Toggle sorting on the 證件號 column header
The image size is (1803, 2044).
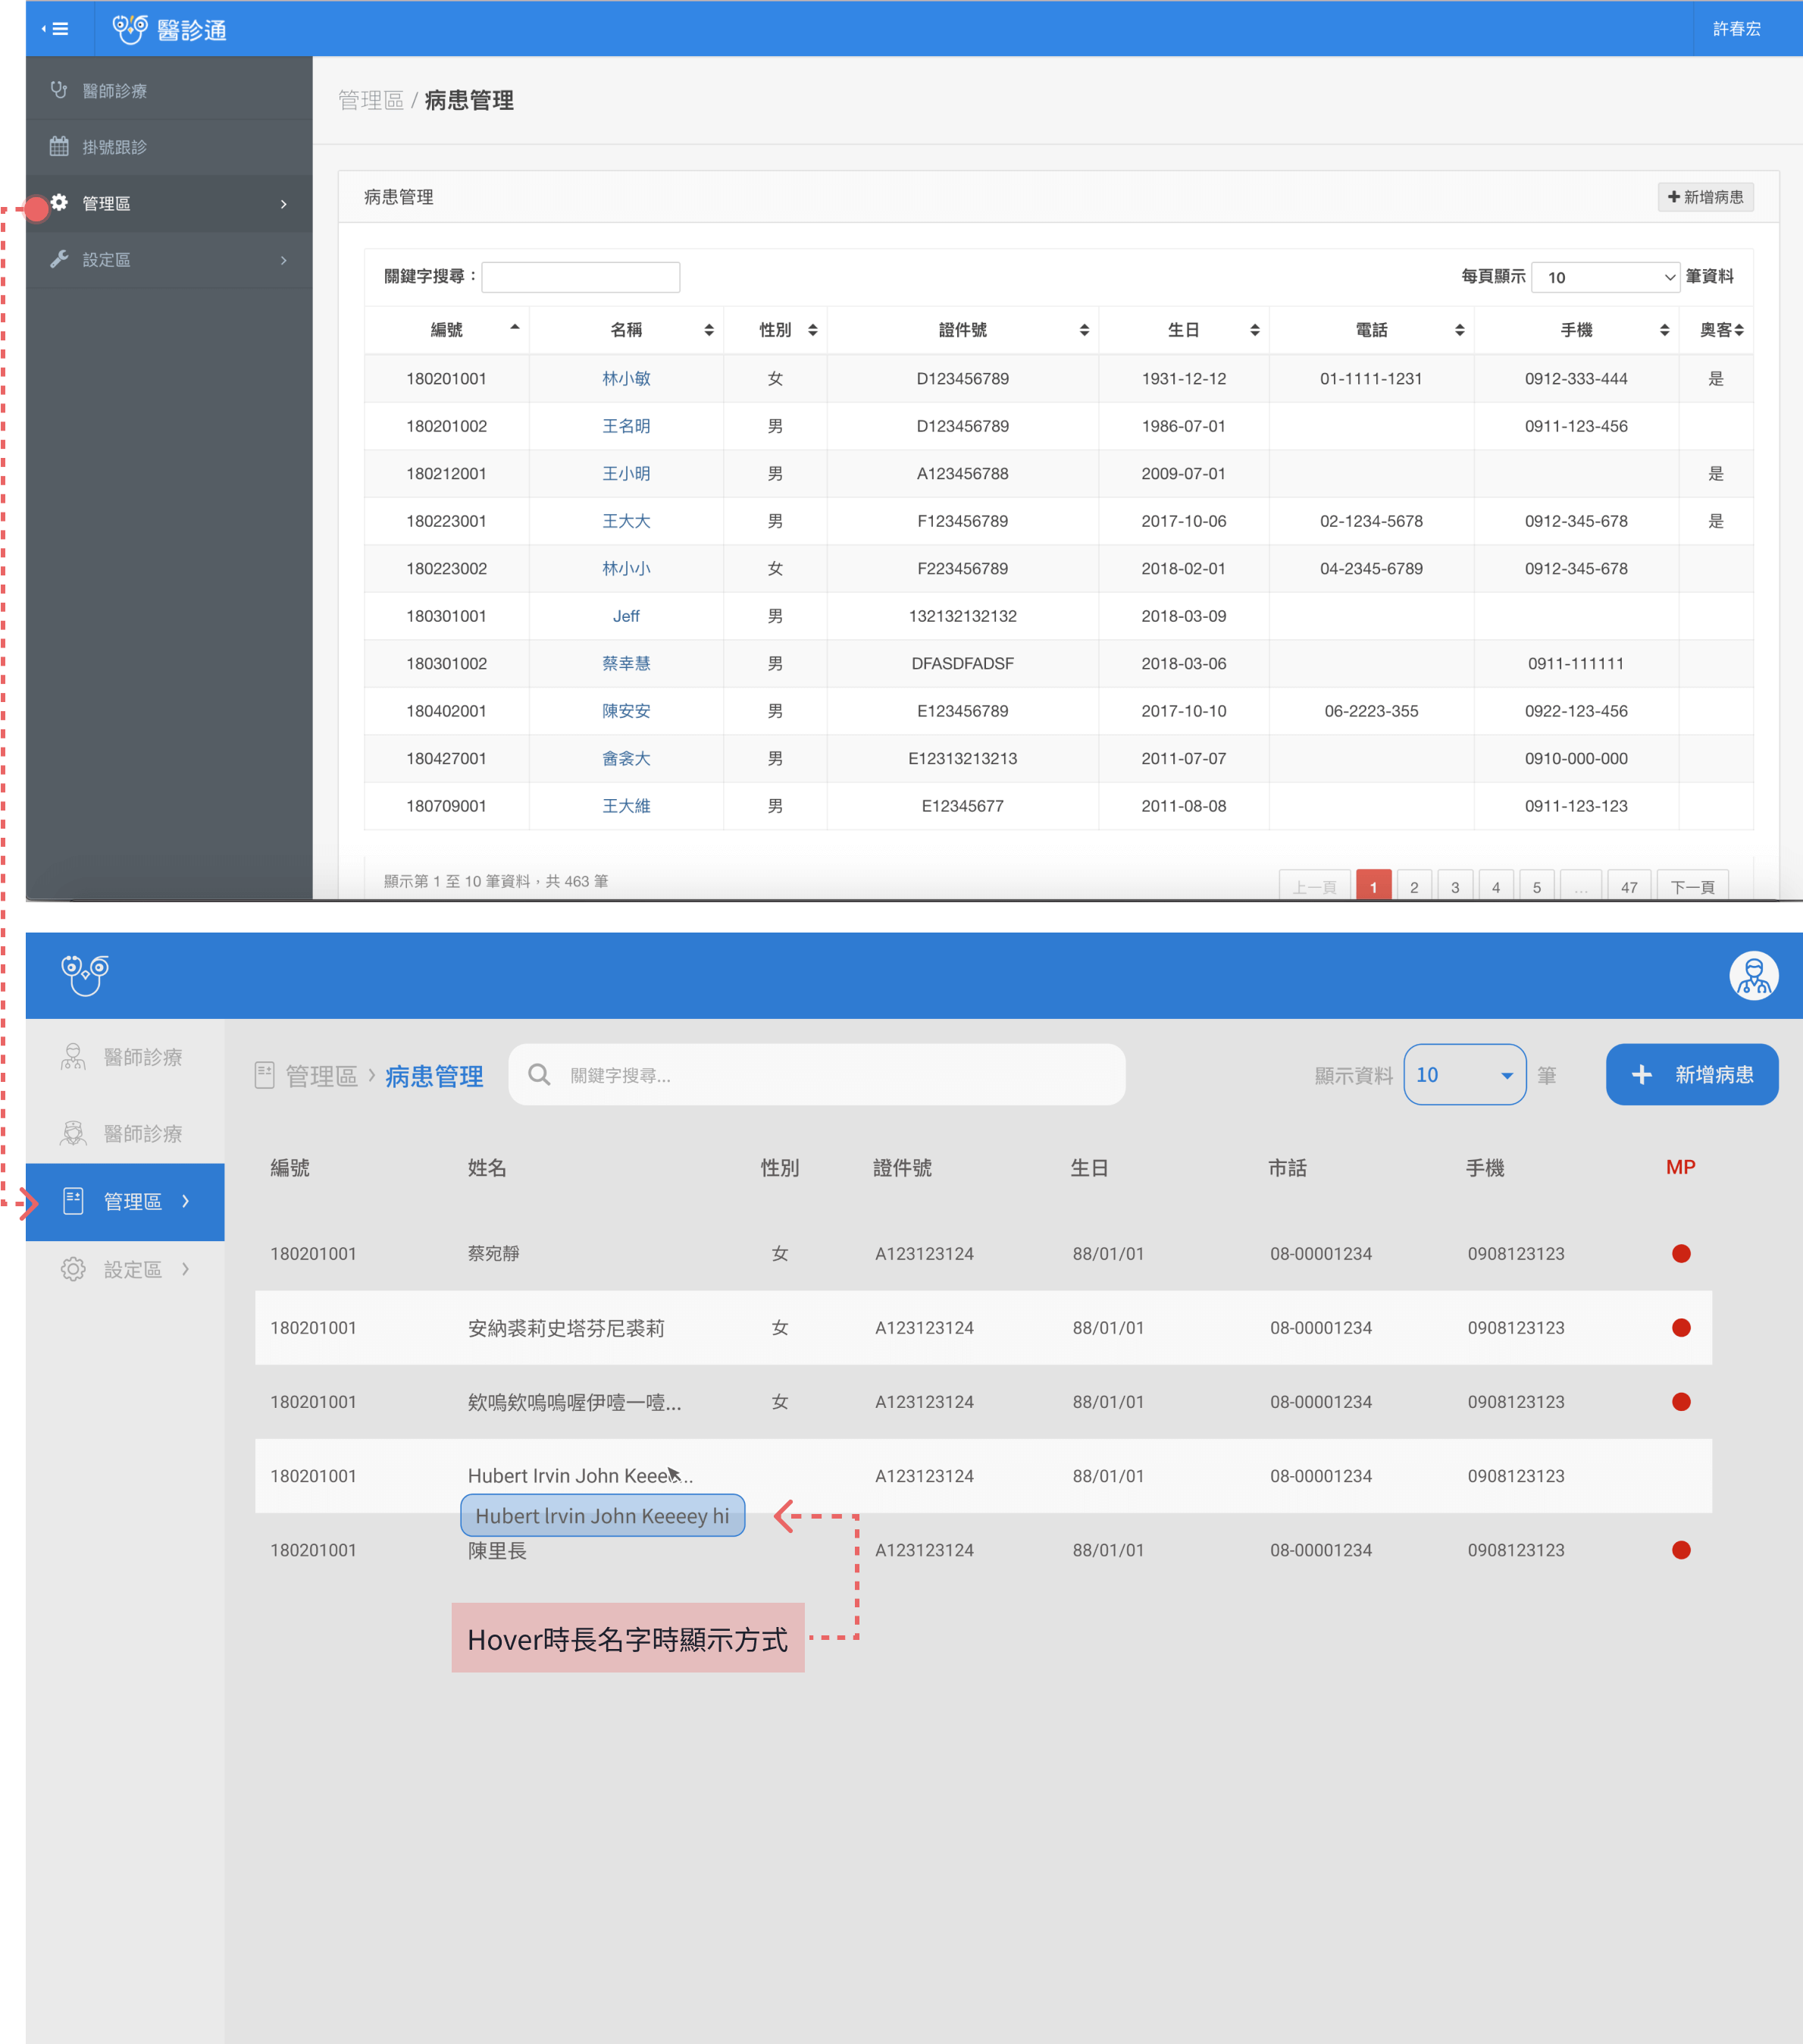(x=963, y=330)
